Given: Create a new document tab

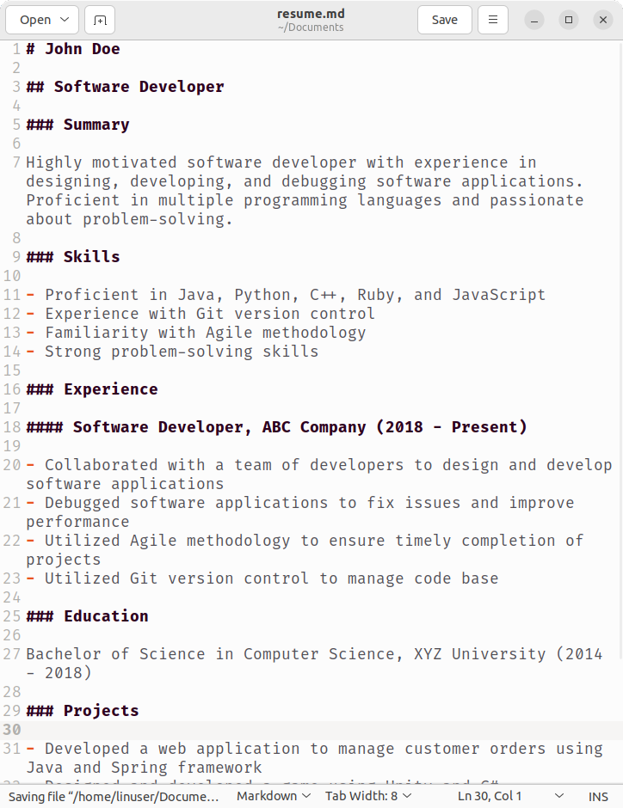Looking at the screenshot, I should point(100,20).
